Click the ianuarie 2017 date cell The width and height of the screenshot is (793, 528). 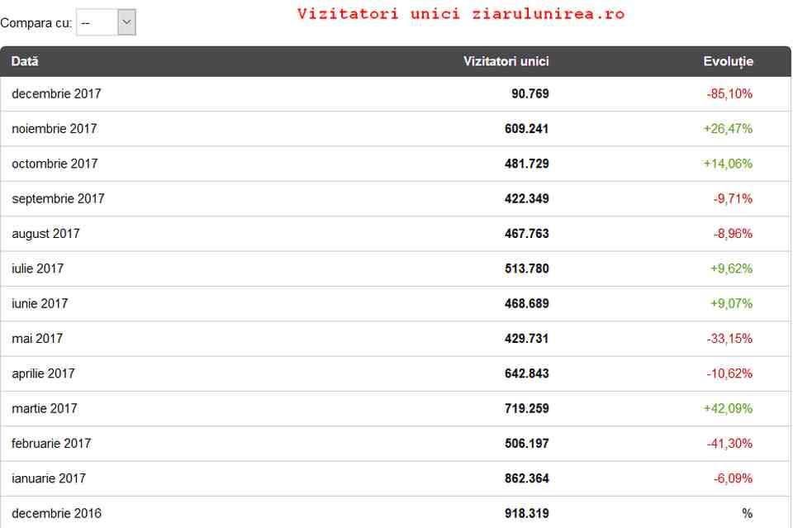click(x=49, y=478)
